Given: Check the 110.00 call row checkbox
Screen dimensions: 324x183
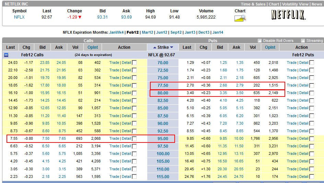Looking at the screenshot, I should click(134, 169).
